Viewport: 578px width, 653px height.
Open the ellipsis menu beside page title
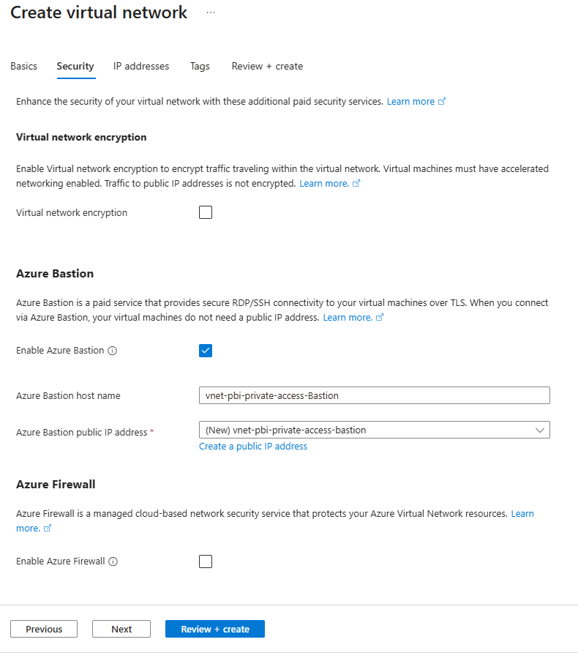211,13
